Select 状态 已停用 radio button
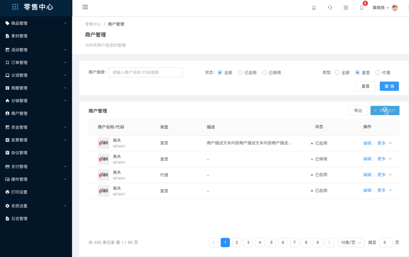The image size is (409, 257). [x=265, y=73]
